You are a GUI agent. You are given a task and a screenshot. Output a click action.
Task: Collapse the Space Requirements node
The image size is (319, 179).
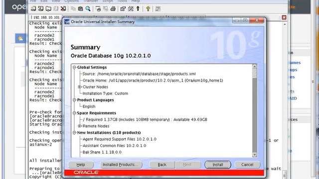click(74, 113)
